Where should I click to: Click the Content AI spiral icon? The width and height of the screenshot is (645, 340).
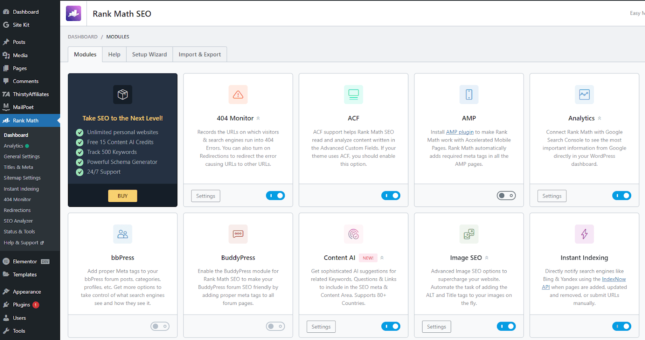click(354, 234)
